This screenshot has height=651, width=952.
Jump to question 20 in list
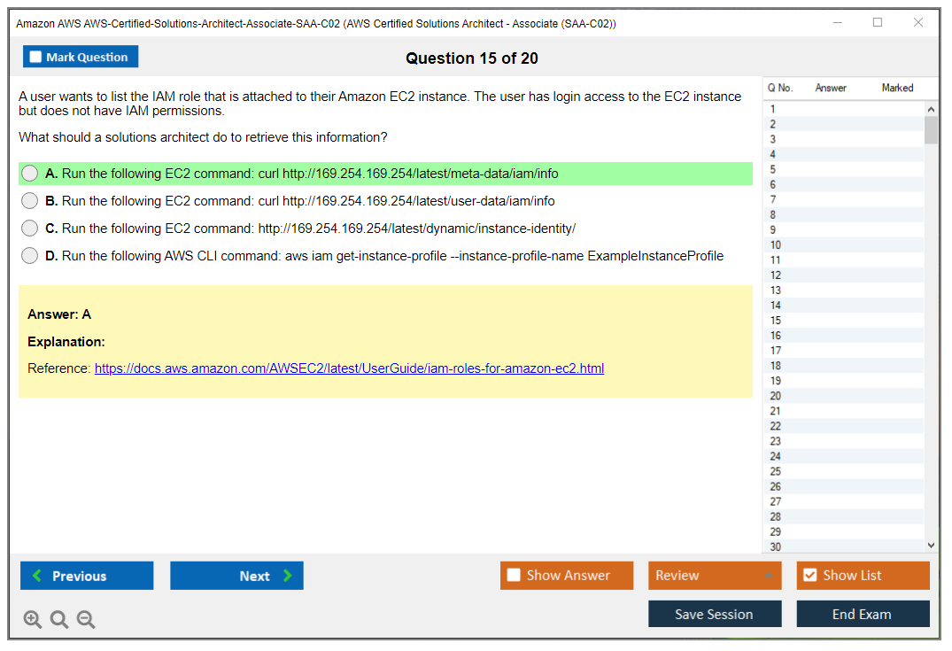coord(776,396)
